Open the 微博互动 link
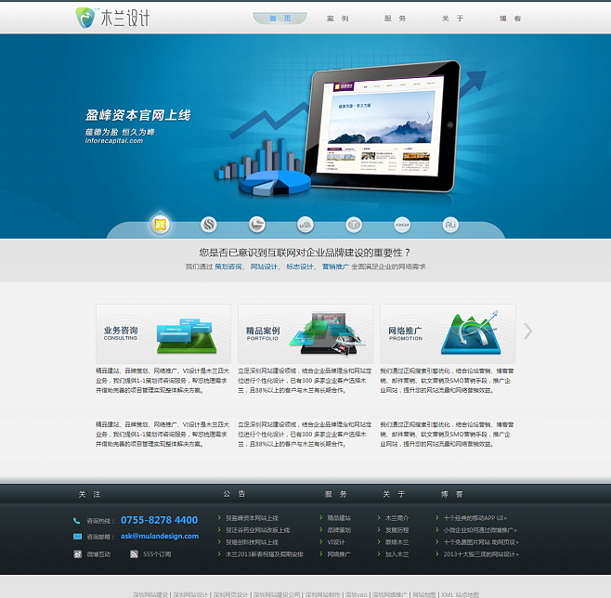Viewport: 611px width, 598px height. (98, 554)
